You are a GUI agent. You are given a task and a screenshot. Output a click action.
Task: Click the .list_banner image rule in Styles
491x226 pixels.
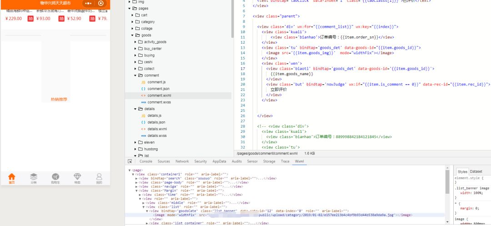tap(472, 188)
